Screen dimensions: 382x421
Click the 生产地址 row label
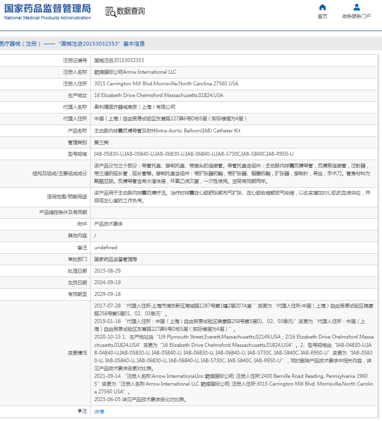click(77, 96)
